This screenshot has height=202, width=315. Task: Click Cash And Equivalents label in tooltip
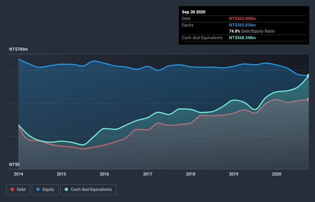pos(202,38)
